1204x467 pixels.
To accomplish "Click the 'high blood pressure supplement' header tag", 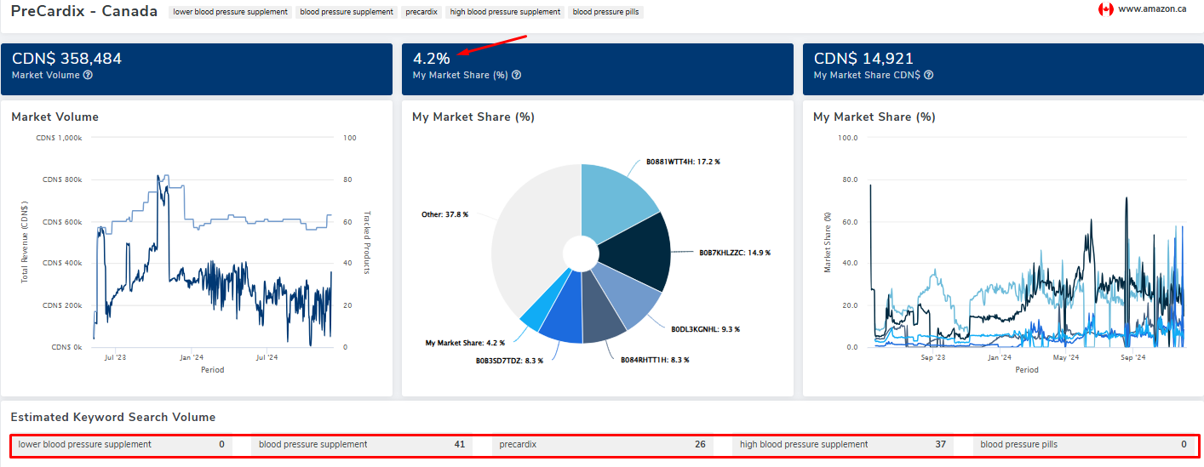I will click(505, 12).
